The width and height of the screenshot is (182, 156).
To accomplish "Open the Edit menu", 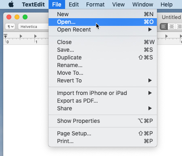I will [74, 4].
